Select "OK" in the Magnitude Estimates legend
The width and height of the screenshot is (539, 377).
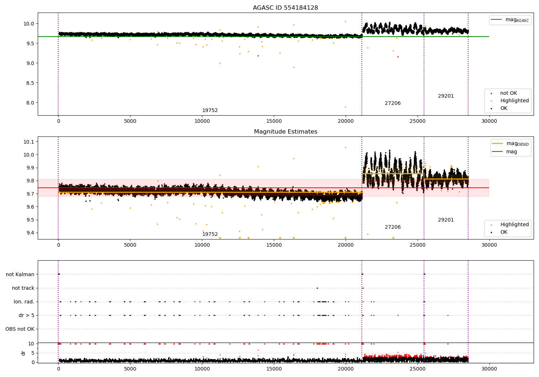(504, 232)
